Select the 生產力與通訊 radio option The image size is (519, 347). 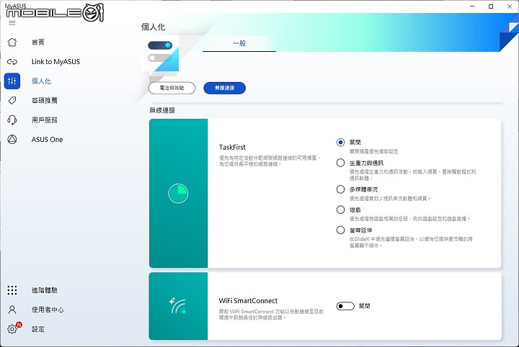pos(340,163)
